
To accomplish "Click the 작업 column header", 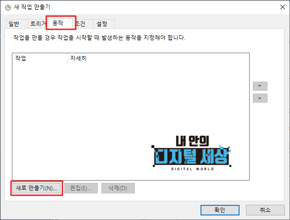I will click(x=39, y=58).
